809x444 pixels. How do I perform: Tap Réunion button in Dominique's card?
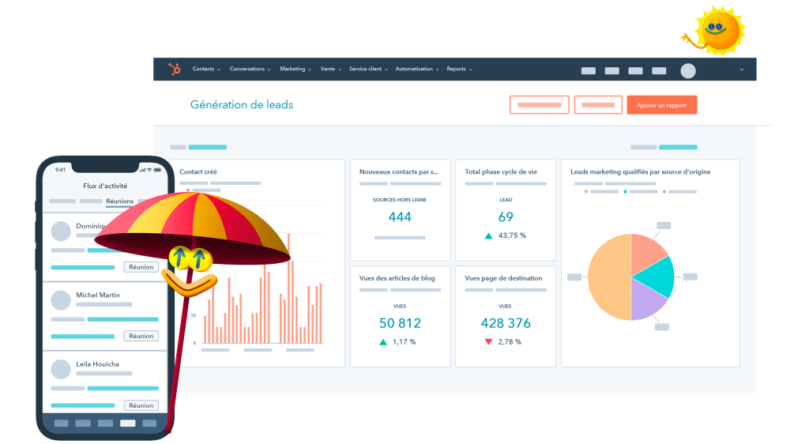click(141, 267)
